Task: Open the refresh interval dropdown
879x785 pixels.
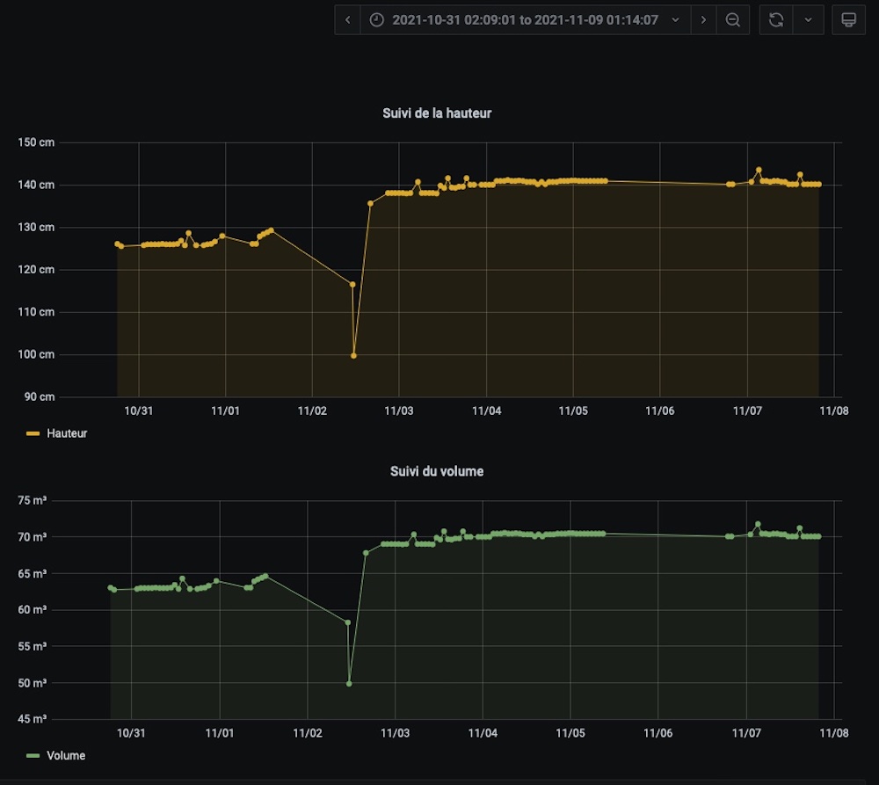Action: [x=809, y=20]
